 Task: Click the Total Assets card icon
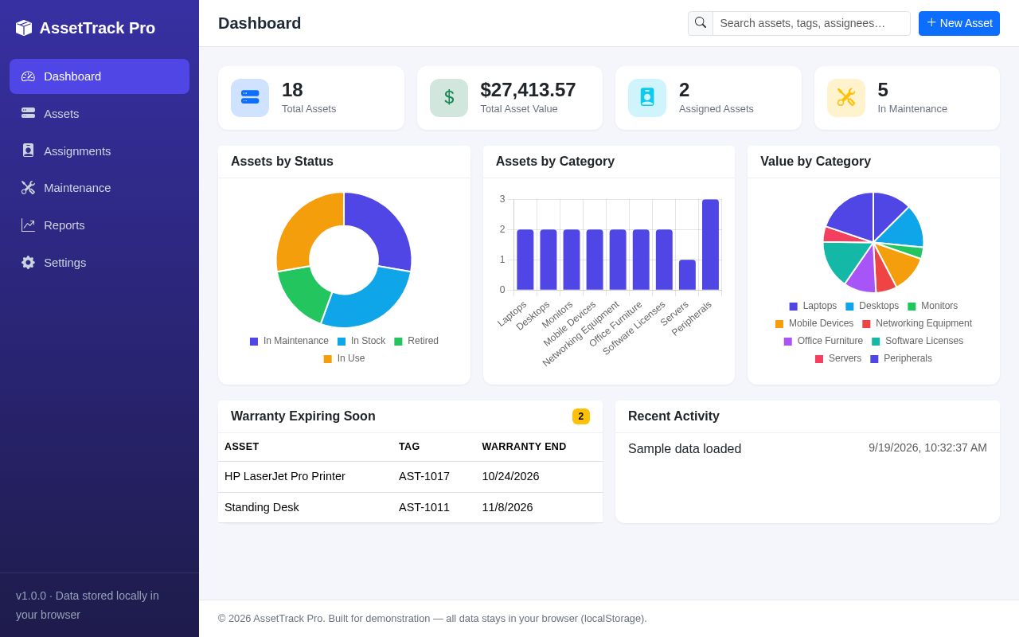(x=250, y=98)
